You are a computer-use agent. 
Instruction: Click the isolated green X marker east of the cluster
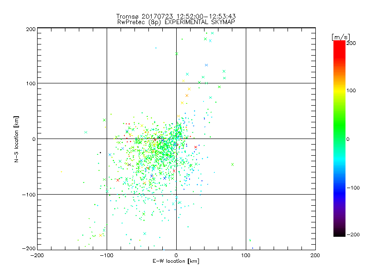click(x=232, y=164)
